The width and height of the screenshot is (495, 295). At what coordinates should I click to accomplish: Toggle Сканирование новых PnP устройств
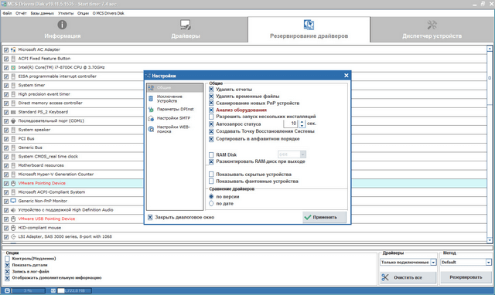(x=211, y=103)
